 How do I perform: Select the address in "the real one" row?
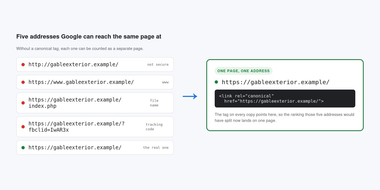point(75,147)
